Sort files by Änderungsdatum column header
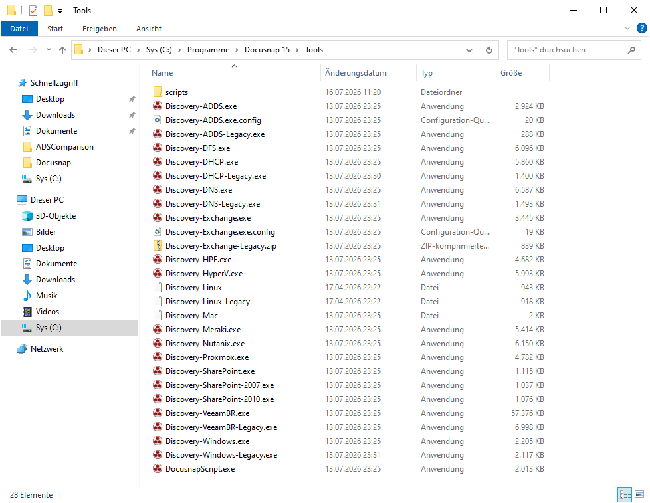 click(356, 73)
